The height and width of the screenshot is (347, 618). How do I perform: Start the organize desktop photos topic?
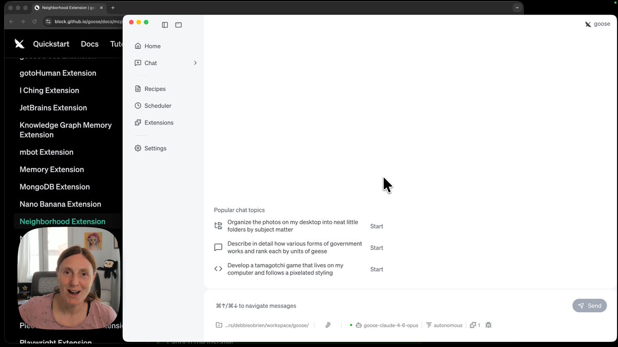[376, 226]
